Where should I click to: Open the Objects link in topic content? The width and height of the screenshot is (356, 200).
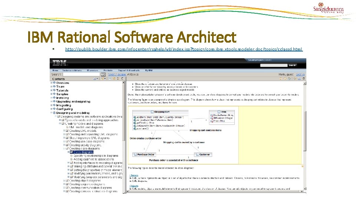(x=134, y=186)
